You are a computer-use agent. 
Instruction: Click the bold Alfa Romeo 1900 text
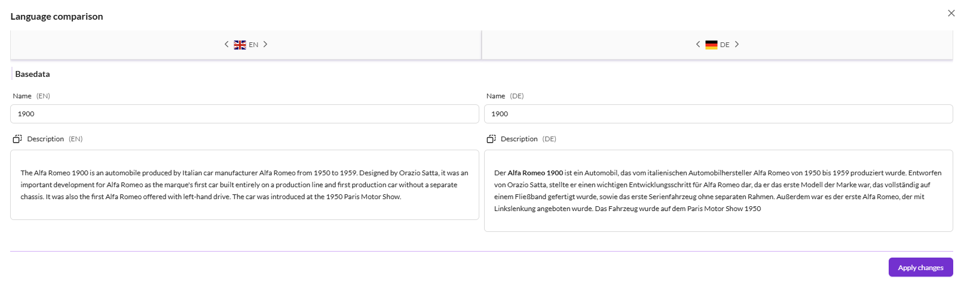pyautogui.click(x=535, y=173)
